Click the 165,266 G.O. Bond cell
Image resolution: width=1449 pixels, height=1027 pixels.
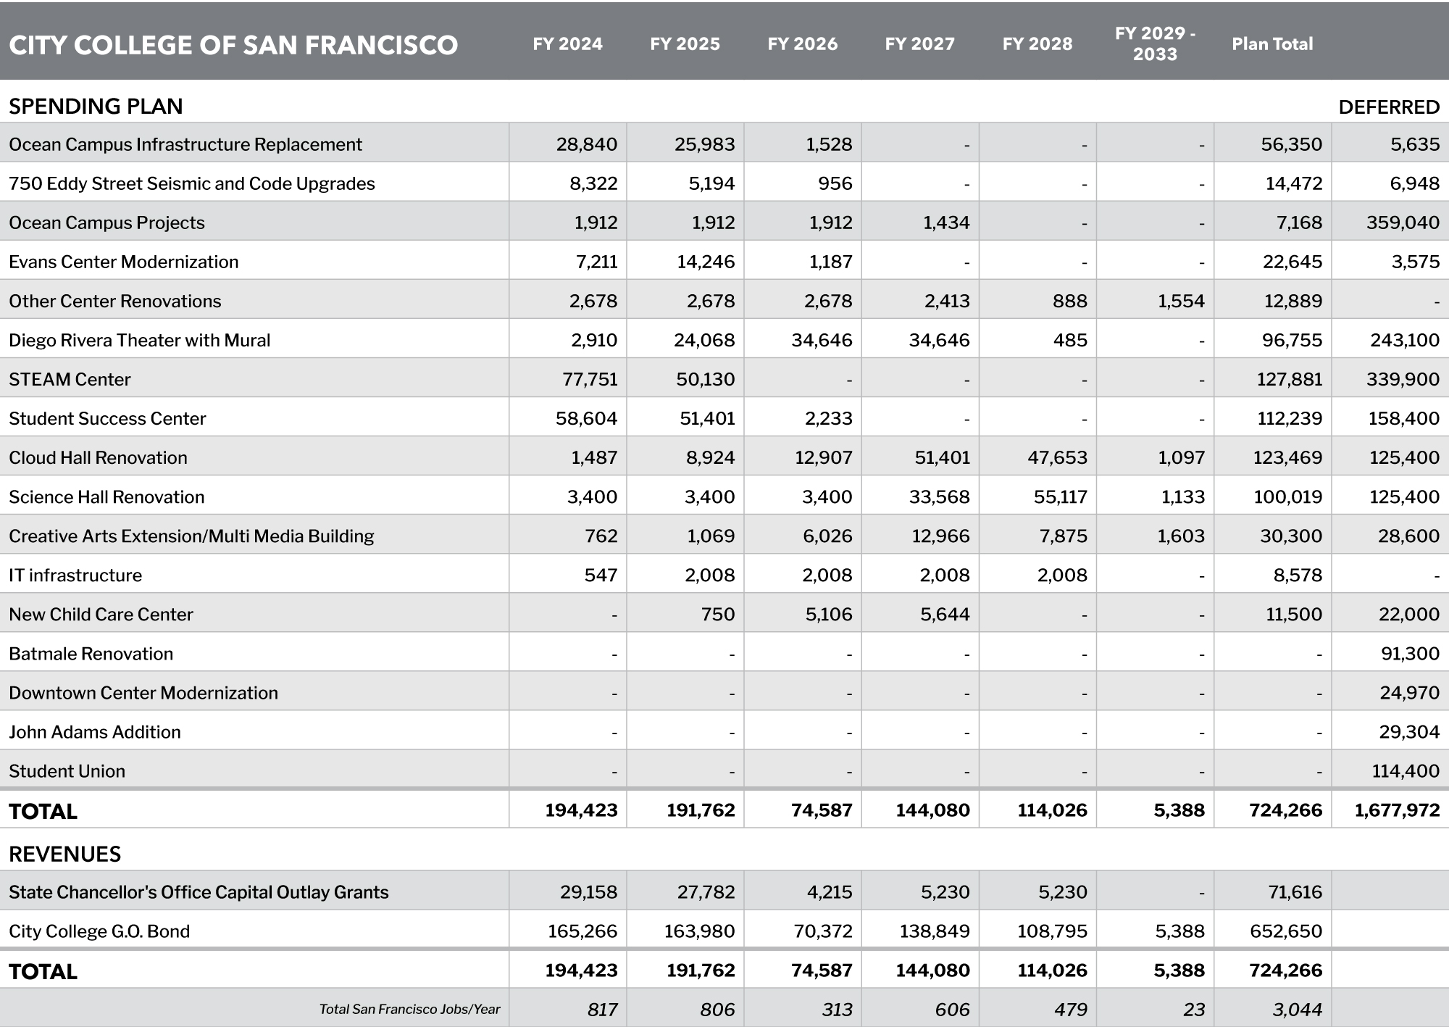click(x=582, y=931)
